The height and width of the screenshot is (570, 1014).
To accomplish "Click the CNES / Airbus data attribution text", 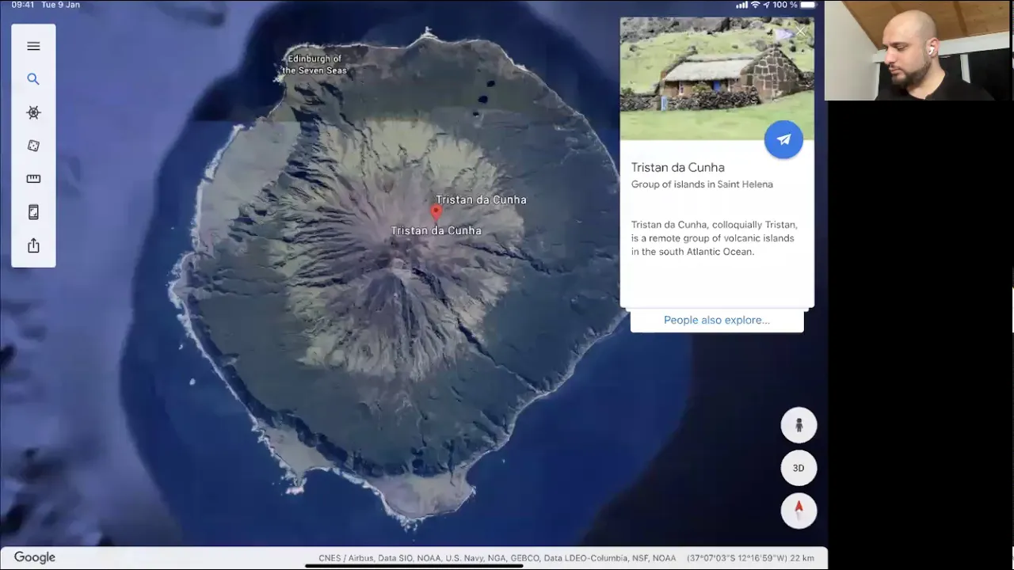I will point(497,558).
